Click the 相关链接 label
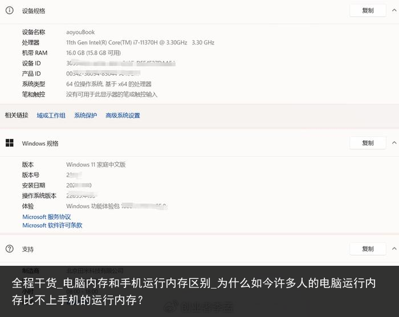Screen dimensions: 399x317 tap(17, 116)
